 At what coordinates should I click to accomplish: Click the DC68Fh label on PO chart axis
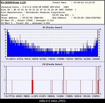click(x=43, y=96)
